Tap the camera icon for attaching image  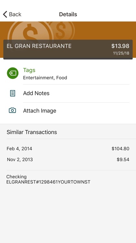12,110
